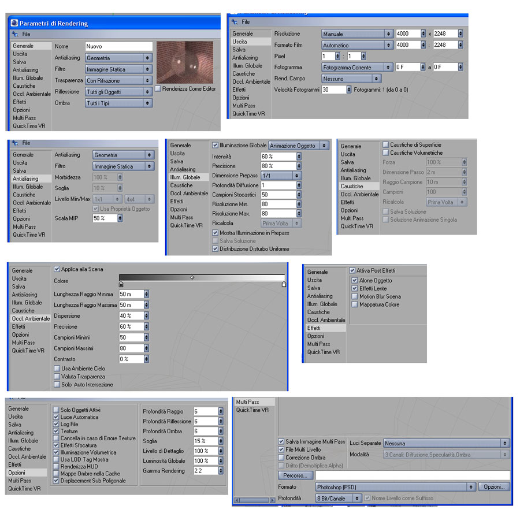Click the Intensità 60% stepper arrows
This screenshot has height=513, width=520.
[x=299, y=156]
